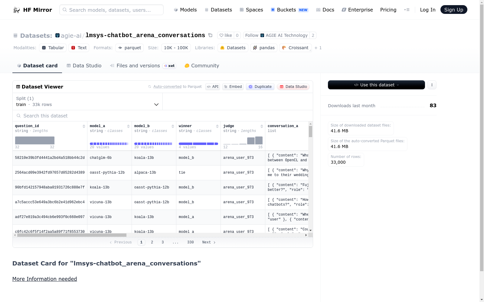Click the HF Mirror logo icon

pos(17,10)
